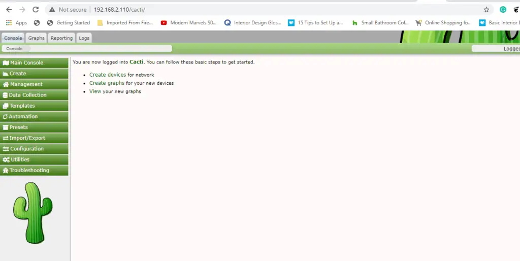Image resolution: width=520 pixels, height=261 pixels.
Task: Open the 15 Tips to Set Up bookmark
Action: pos(315,22)
